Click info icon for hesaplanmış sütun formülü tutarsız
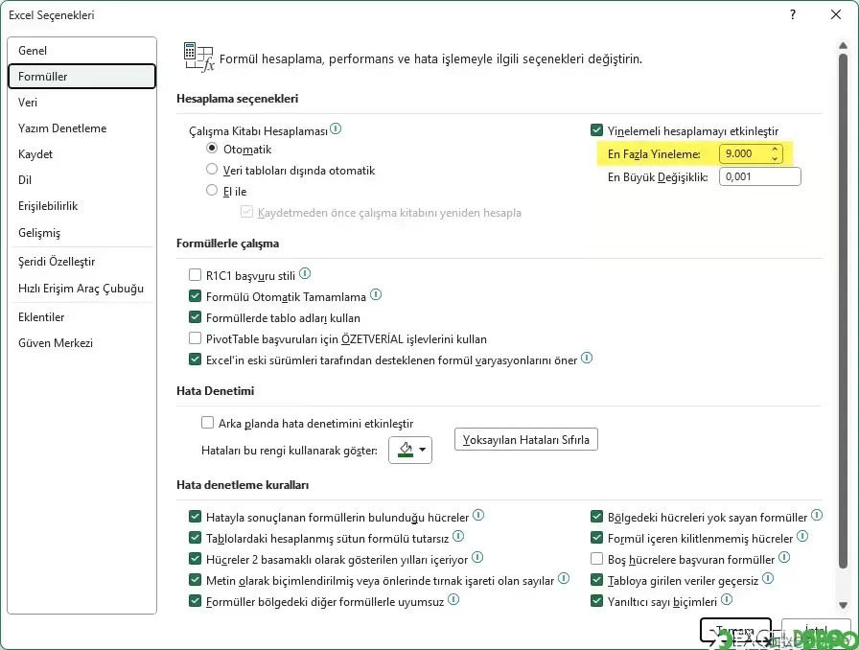Screen dimensions: 859x650 (x=458, y=536)
